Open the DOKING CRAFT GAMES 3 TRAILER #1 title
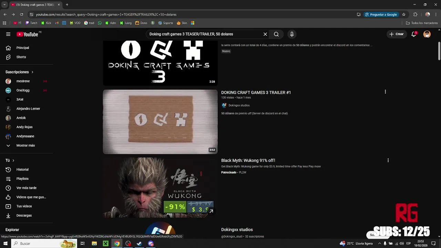The width and height of the screenshot is (441, 248). [x=256, y=92]
